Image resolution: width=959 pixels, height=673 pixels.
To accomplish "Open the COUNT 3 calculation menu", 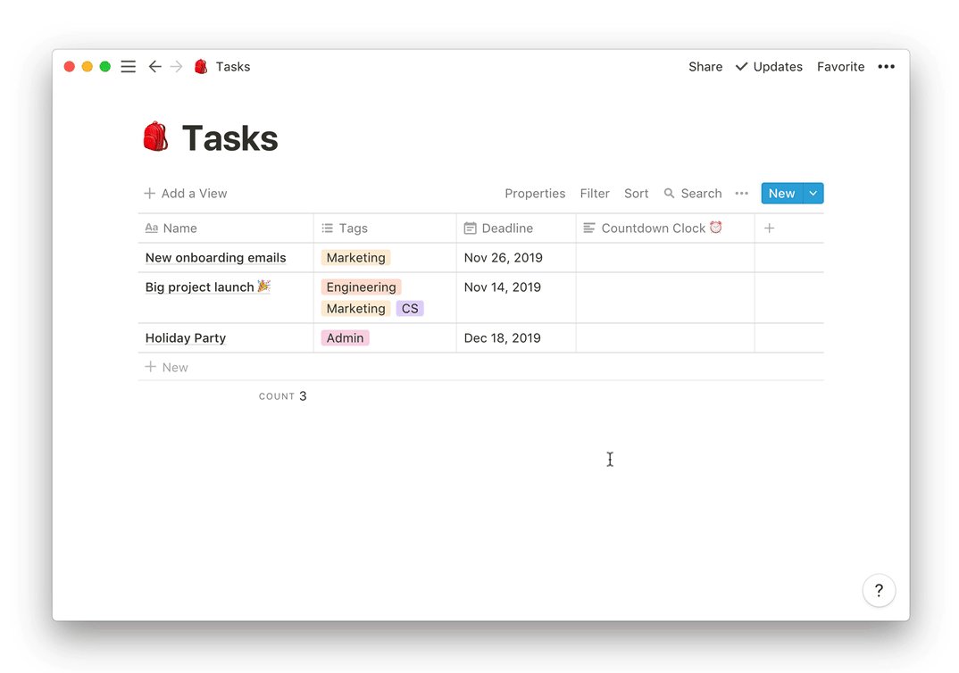I will [282, 396].
